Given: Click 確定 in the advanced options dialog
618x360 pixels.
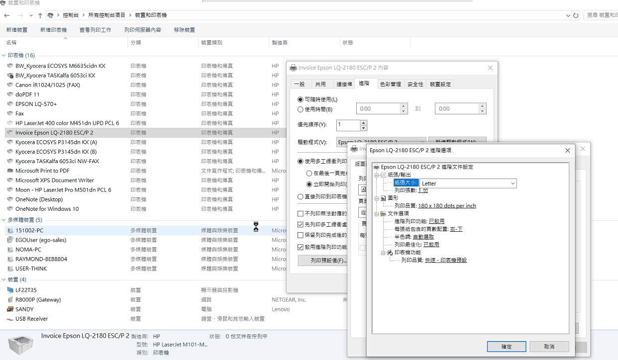Looking at the screenshot, I should coord(507,347).
